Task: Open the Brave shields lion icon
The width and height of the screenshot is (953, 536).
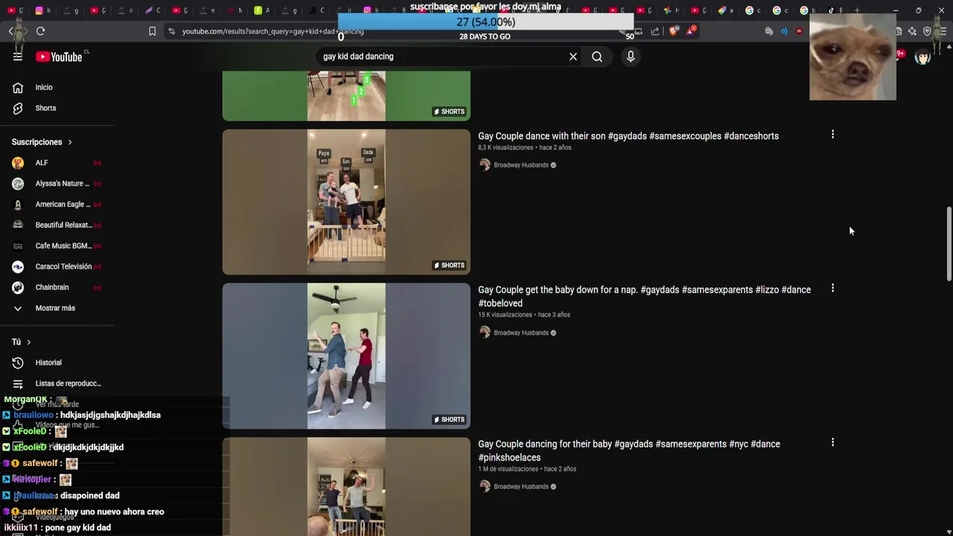Action: coord(673,31)
